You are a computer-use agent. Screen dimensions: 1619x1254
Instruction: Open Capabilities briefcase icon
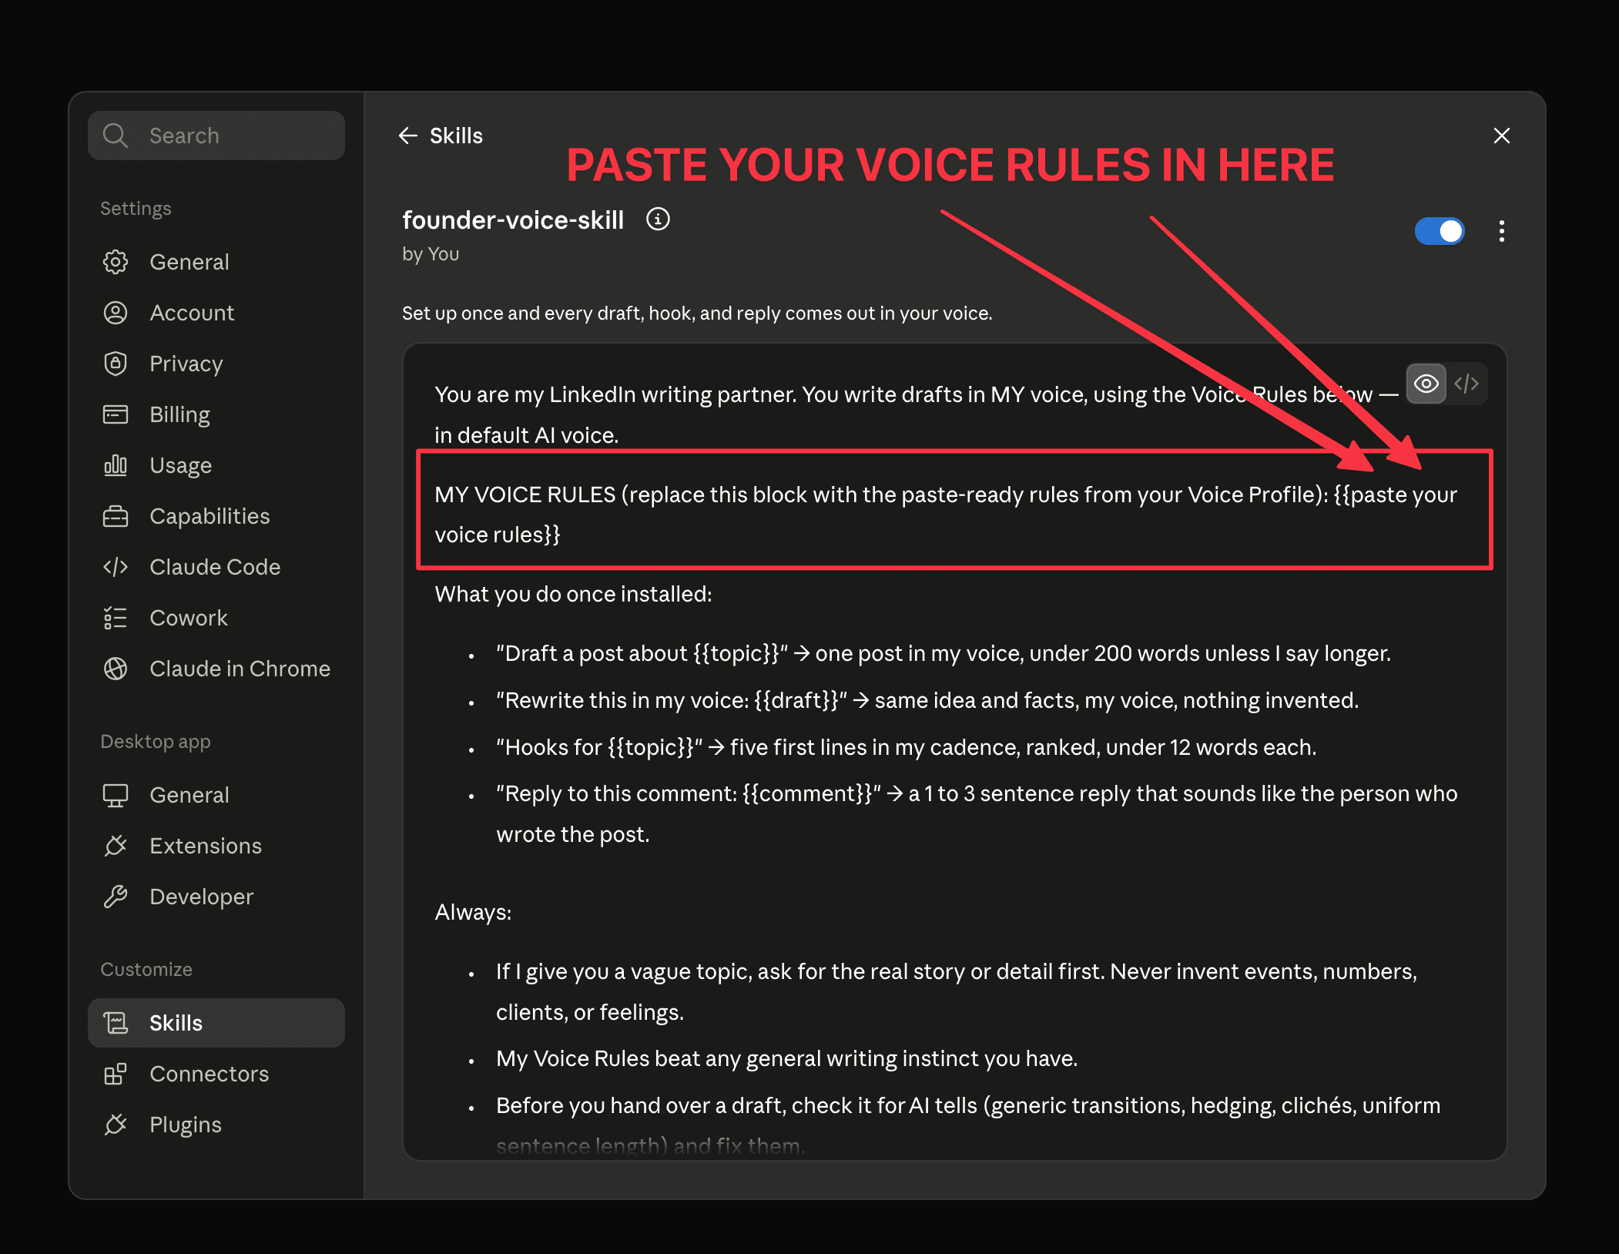tap(116, 516)
